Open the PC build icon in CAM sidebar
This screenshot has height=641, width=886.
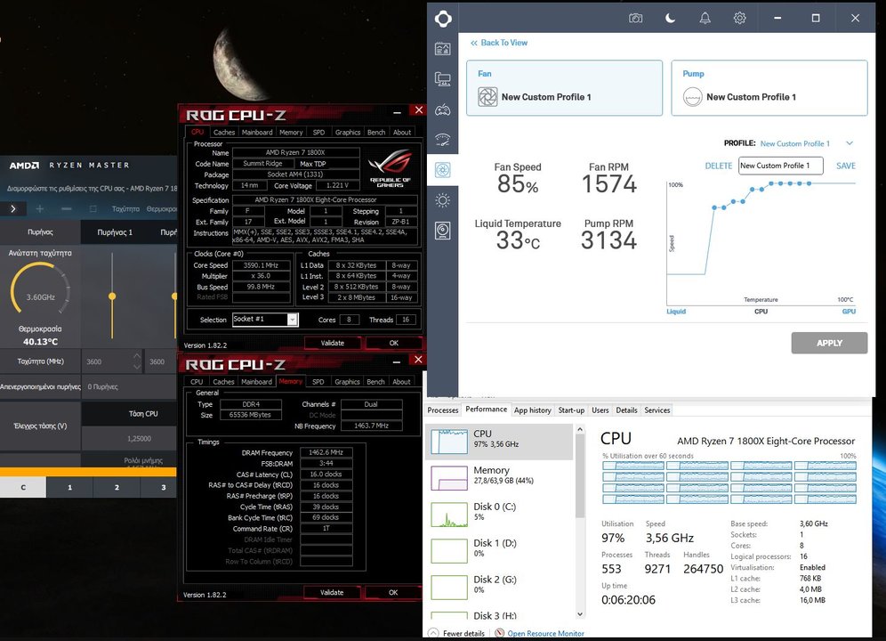coord(442,79)
